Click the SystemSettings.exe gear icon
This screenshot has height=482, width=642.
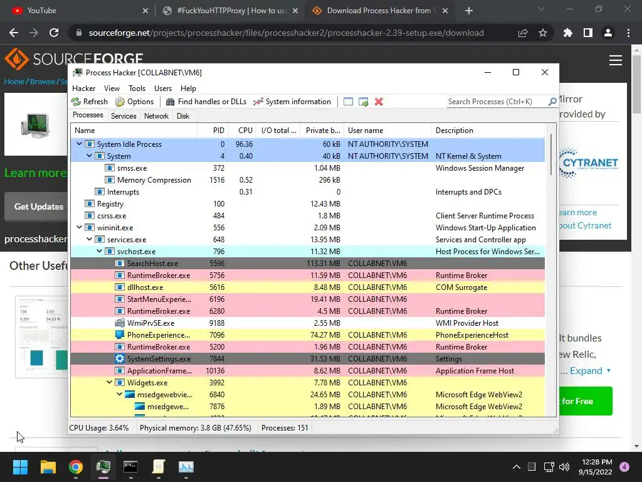(120, 358)
